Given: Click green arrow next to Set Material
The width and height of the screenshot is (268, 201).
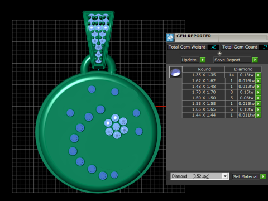Looking at the screenshot, I should pos(263,176).
